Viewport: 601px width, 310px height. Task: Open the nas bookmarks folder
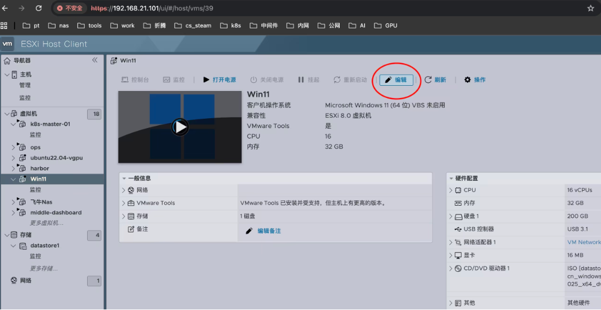click(59, 25)
